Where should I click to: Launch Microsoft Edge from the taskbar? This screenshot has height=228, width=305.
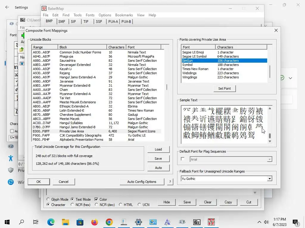pyautogui.click(x=51, y=222)
